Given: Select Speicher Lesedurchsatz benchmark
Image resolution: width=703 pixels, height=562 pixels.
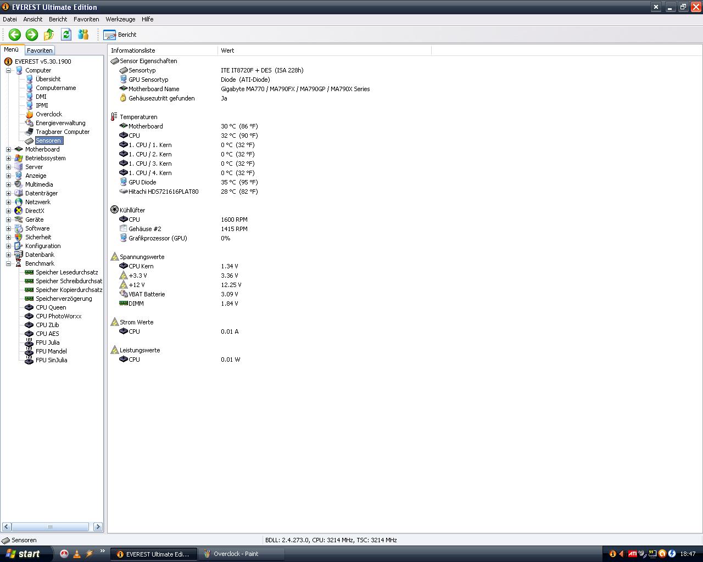Looking at the screenshot, I should click(67, 272).
